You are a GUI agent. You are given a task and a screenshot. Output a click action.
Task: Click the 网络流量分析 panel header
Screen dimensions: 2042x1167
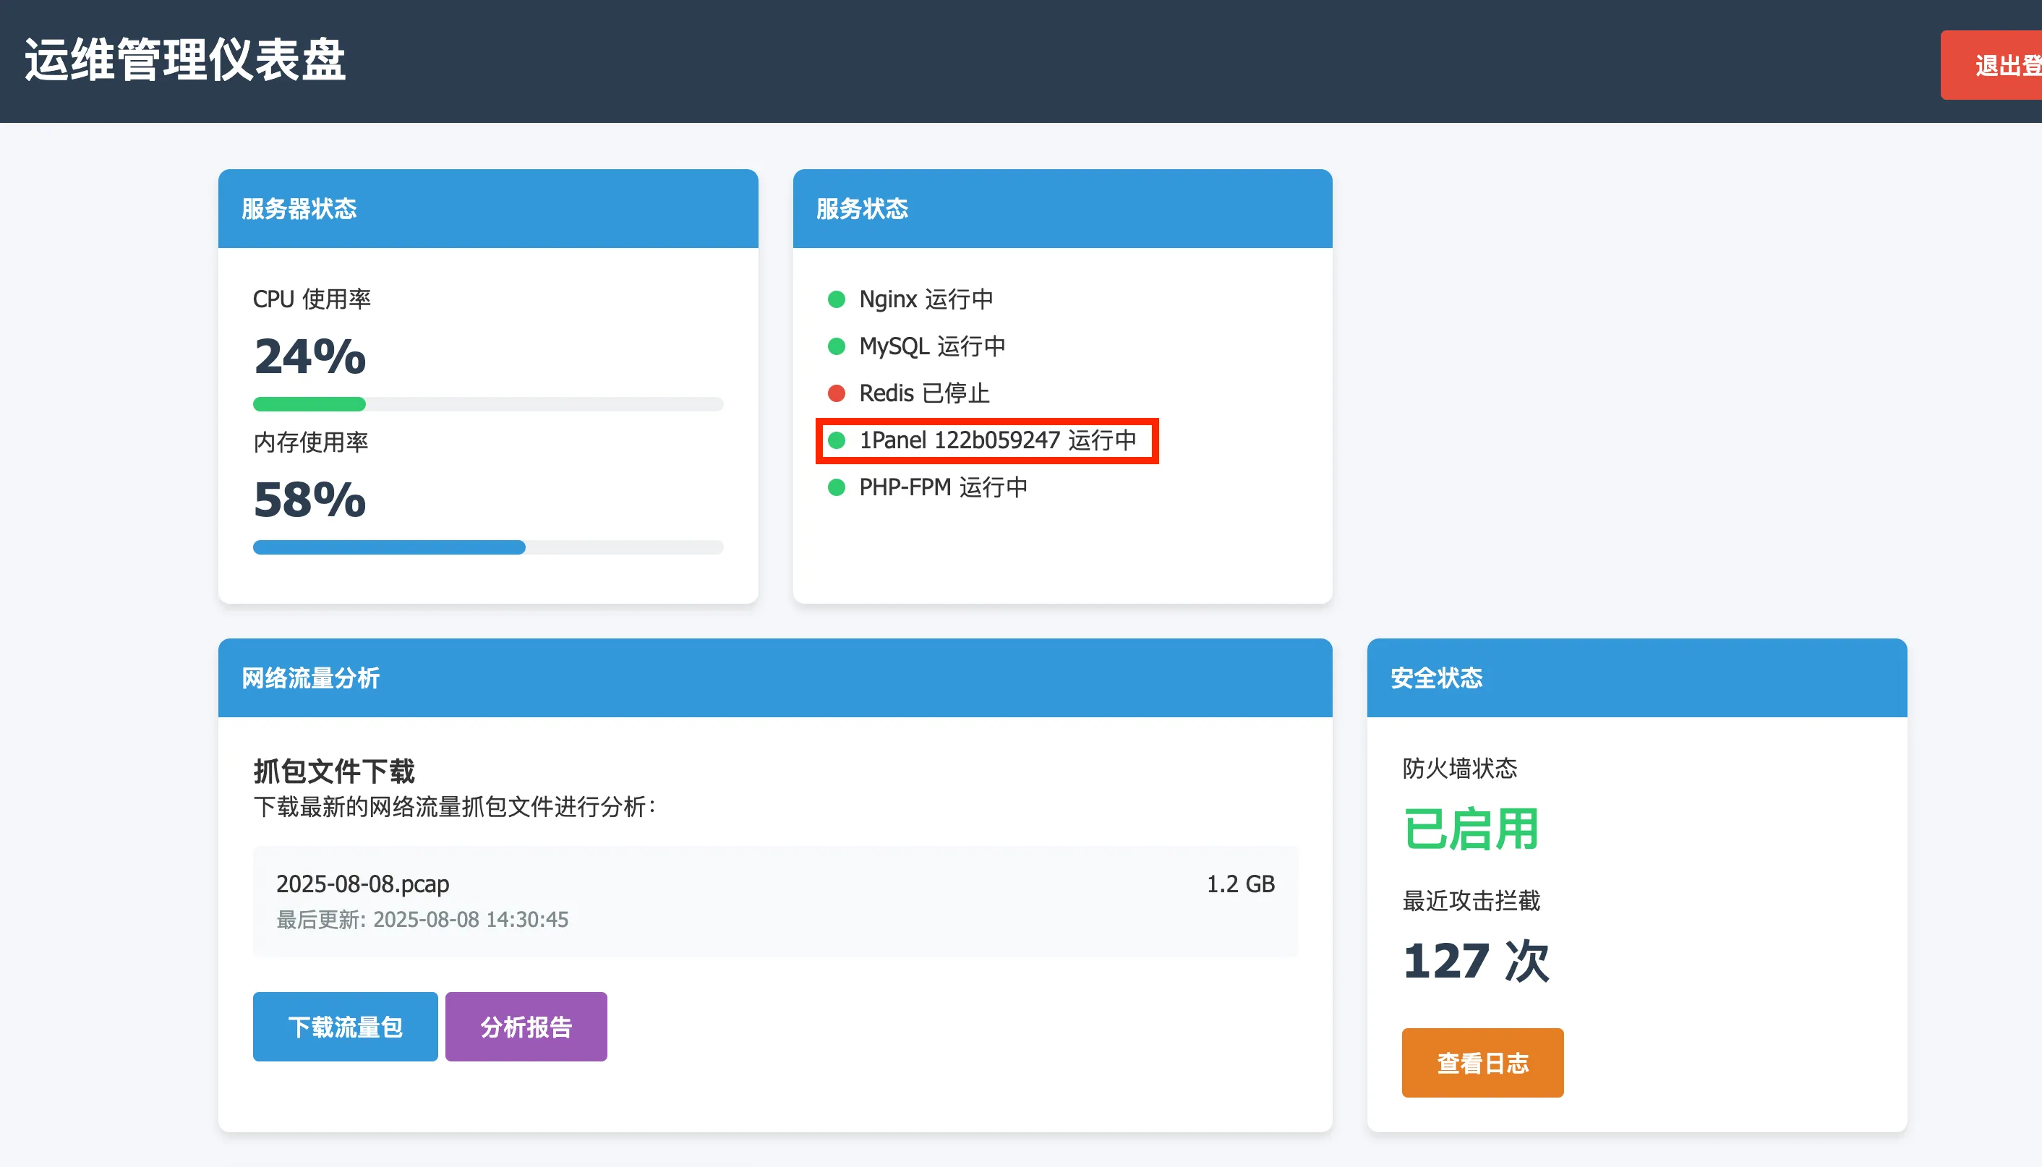[x=774, y=677]
